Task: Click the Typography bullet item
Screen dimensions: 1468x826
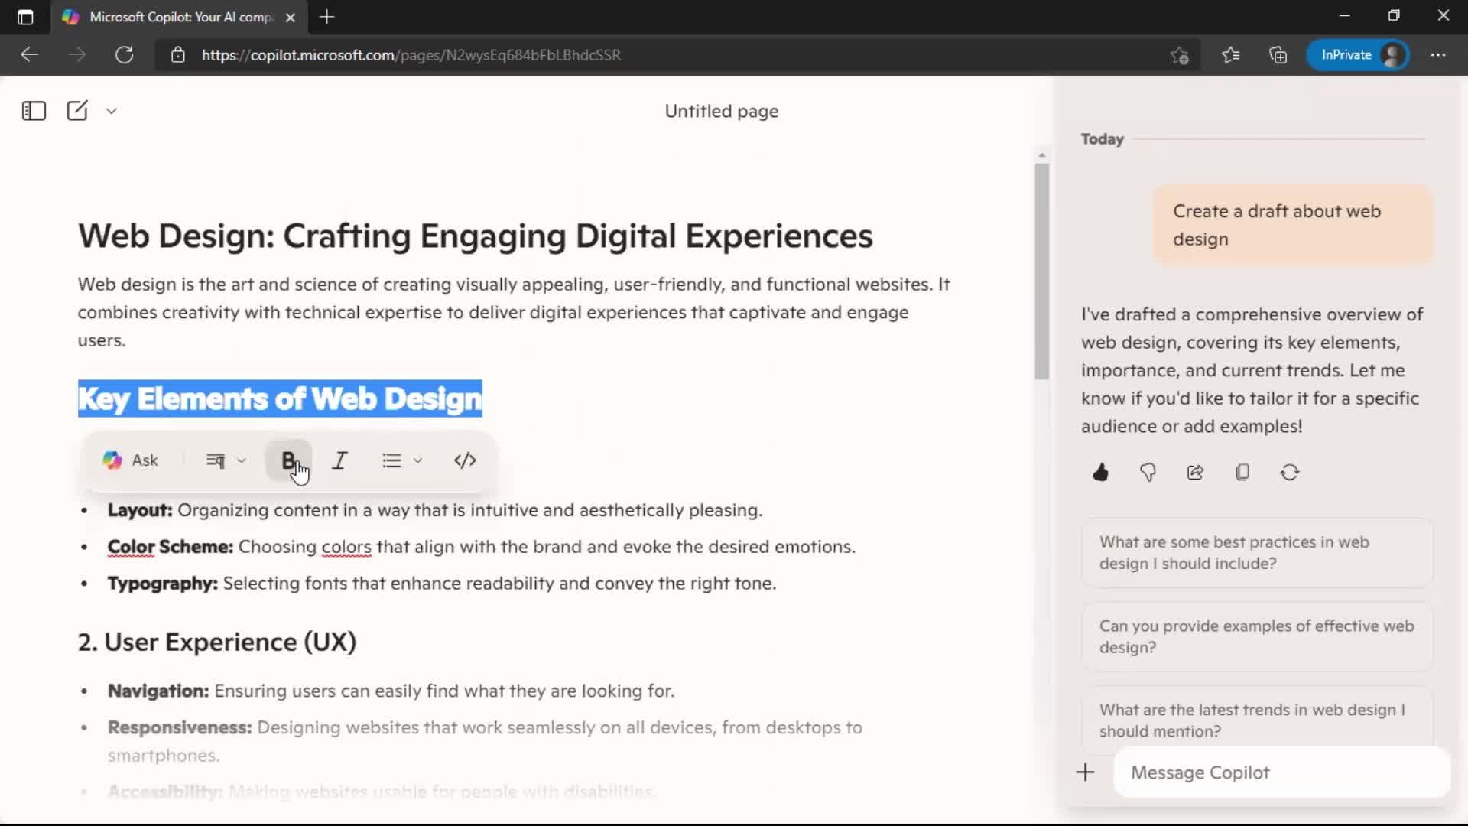Action: pyautogui.click(x=442, y=584)
